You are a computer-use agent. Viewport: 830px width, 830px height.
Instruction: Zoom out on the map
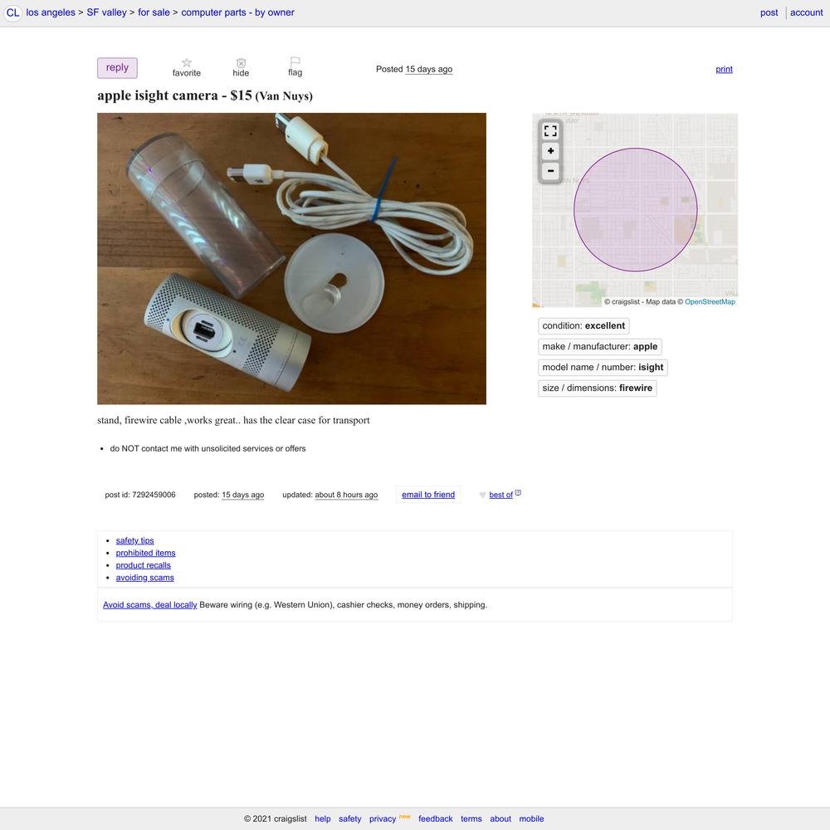point(550,171)
